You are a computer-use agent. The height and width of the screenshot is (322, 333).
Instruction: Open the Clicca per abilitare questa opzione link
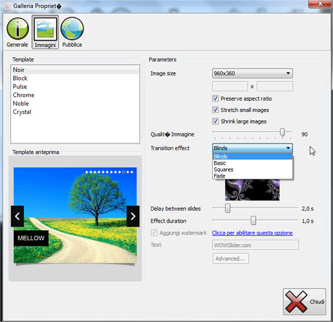pyautogui.click(x=253, y=233)
